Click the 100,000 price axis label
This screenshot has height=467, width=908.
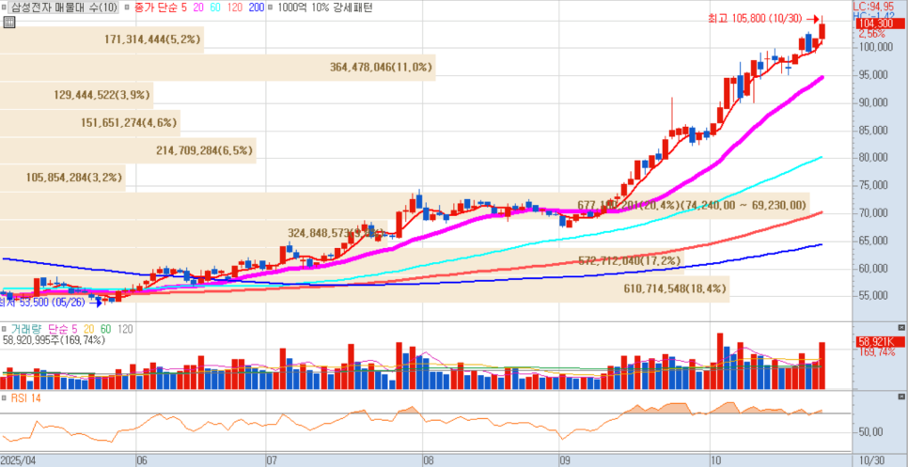click(874, 48)
